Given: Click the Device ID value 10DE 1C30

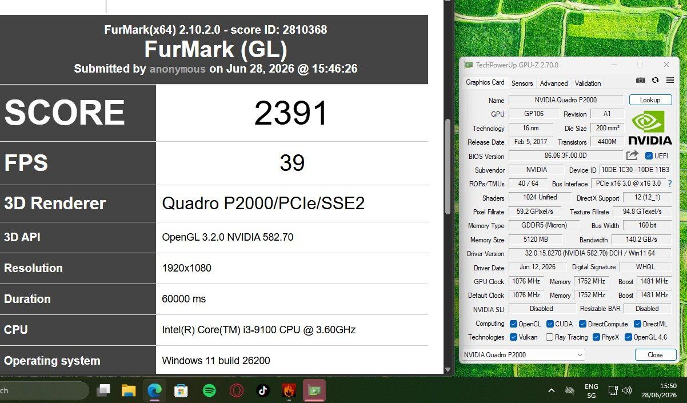Looking at the screenshot, I should click(635, 170).
